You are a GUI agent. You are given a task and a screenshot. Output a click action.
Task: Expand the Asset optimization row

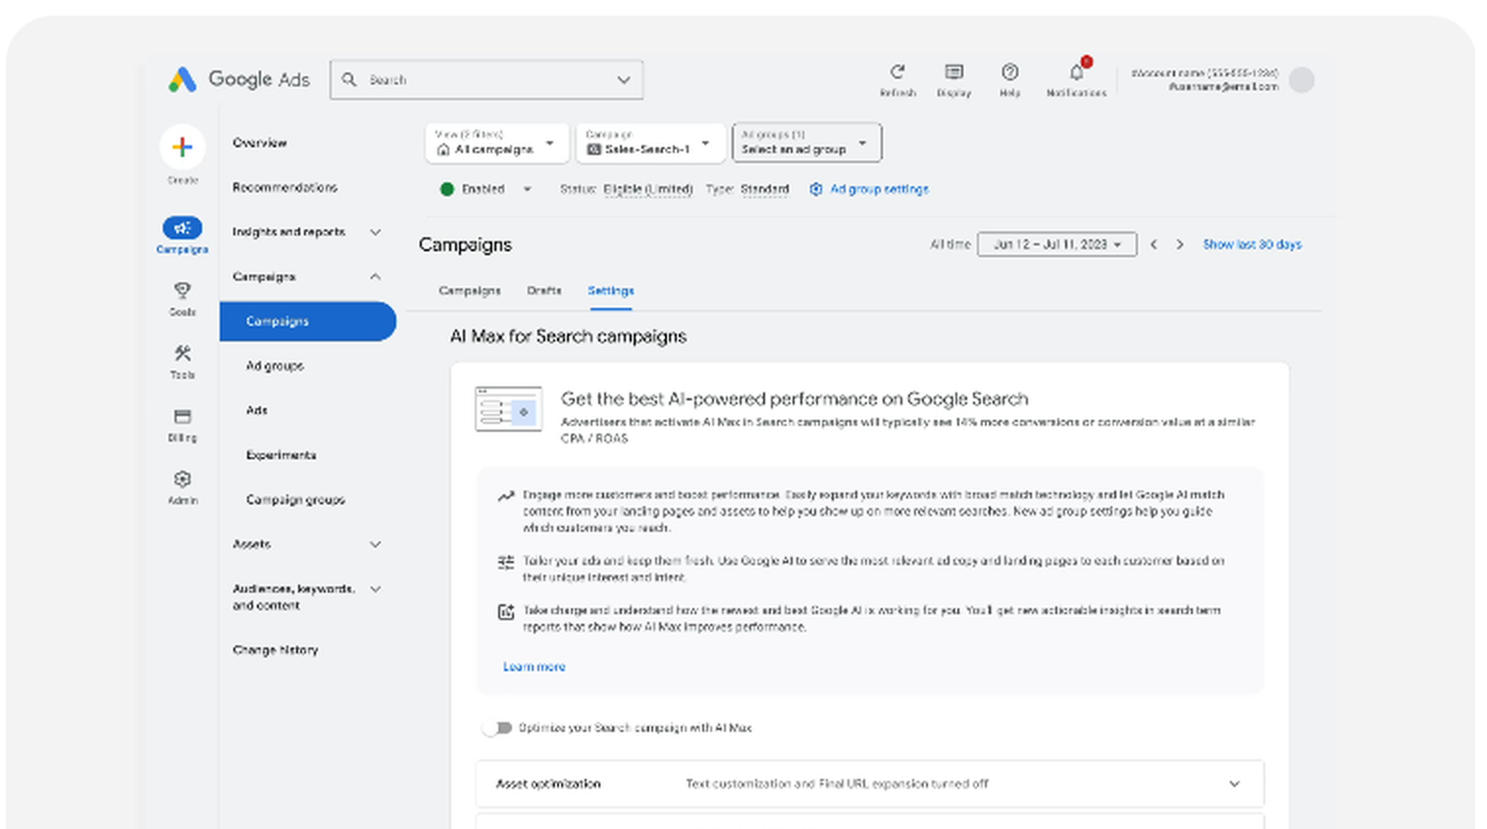(869, 784)
